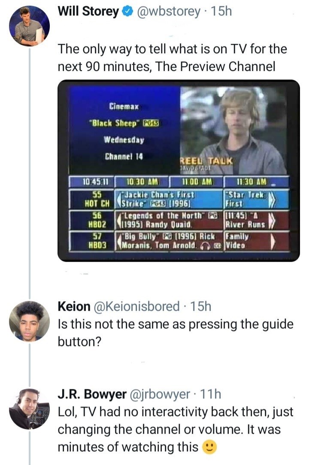Click the smiley emoji in Bowyer's reply
The height and width of the screenshot is (465, 309).
[209, 447]
